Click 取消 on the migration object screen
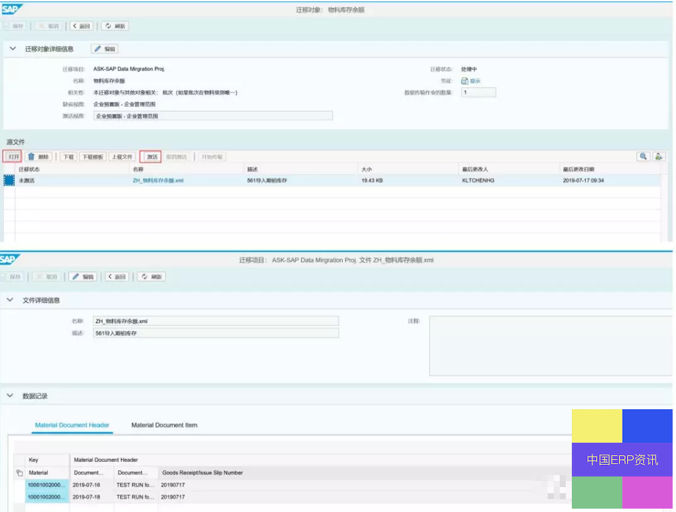Viewport: 676px width, 512px height. coord(48,26)
